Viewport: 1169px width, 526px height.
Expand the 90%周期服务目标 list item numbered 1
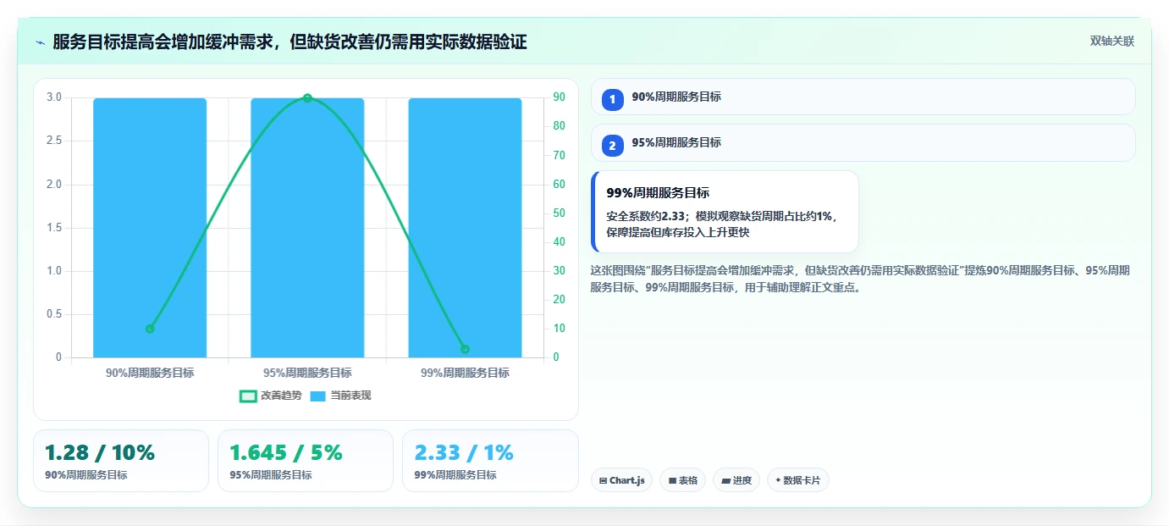863,97
